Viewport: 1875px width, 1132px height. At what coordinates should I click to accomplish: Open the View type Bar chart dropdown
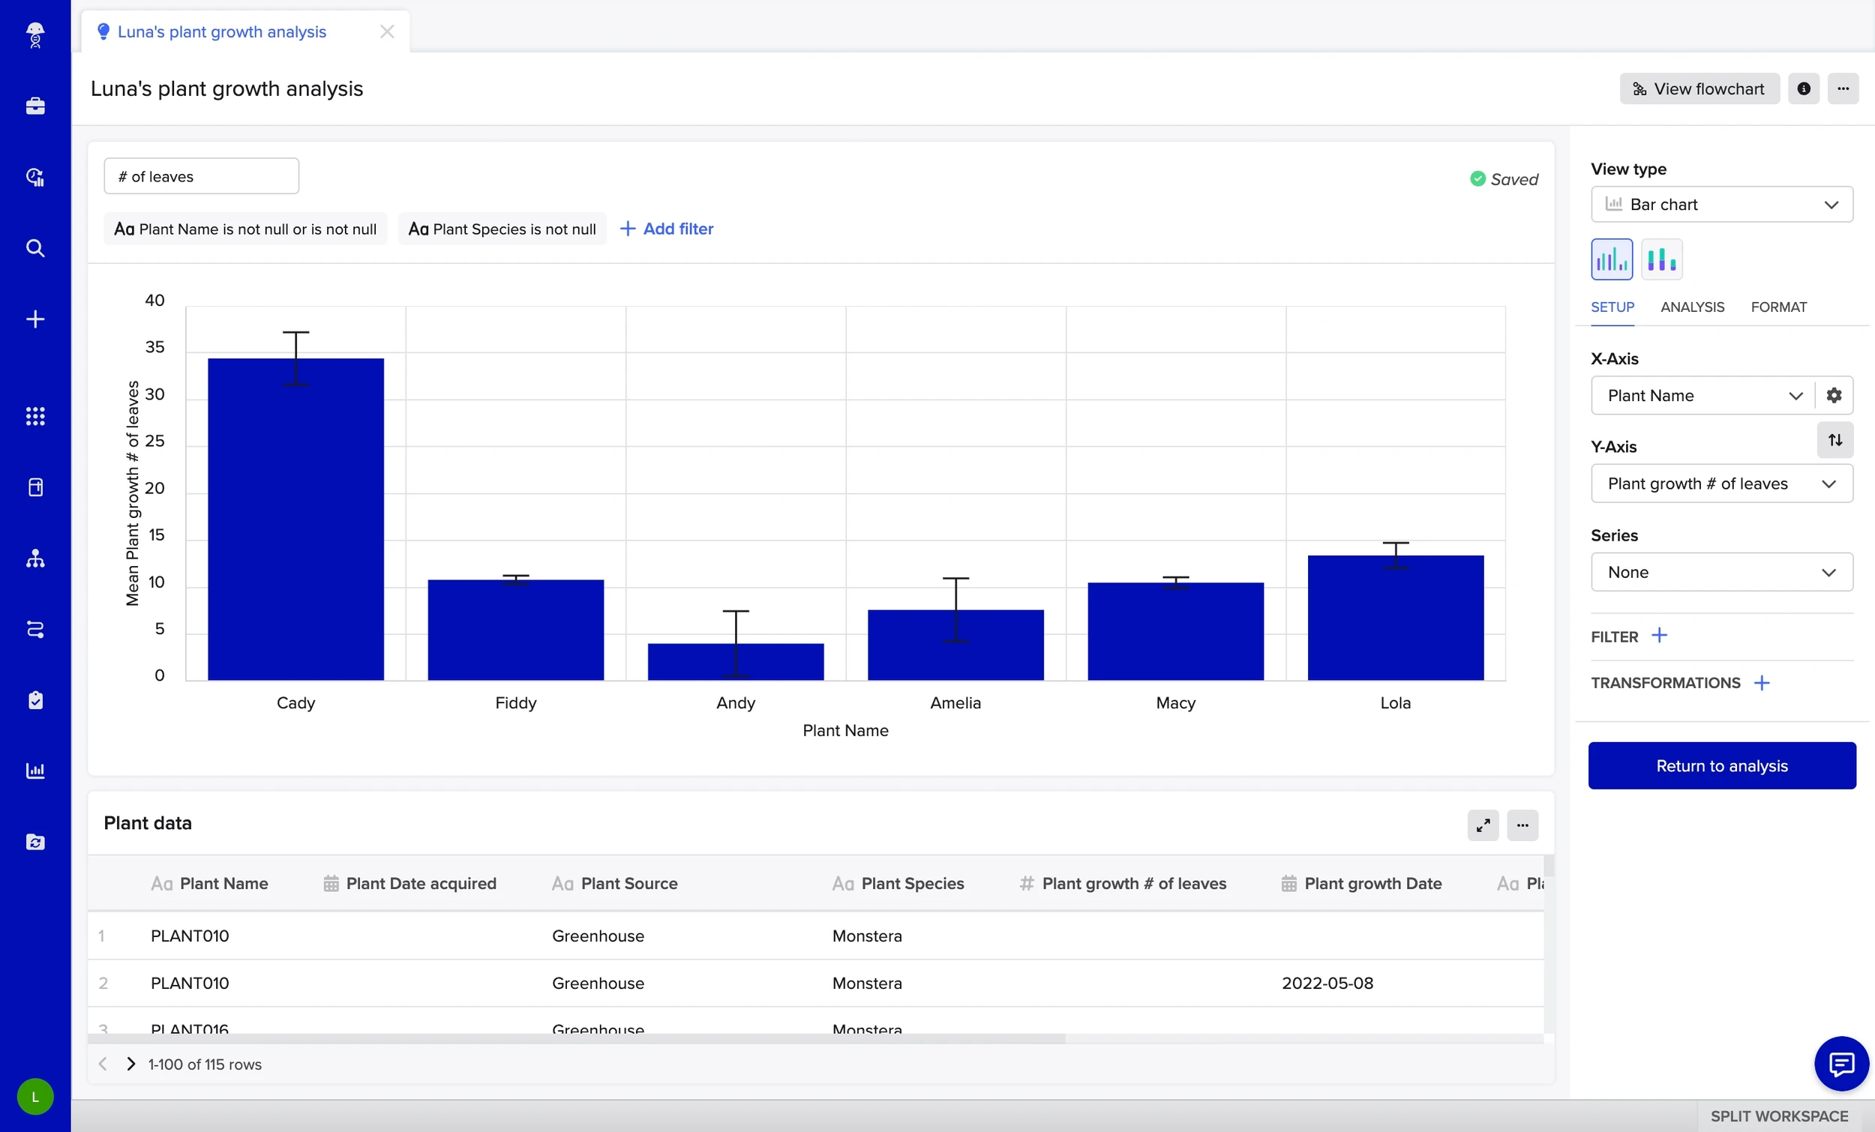[x=1721, y=205]
